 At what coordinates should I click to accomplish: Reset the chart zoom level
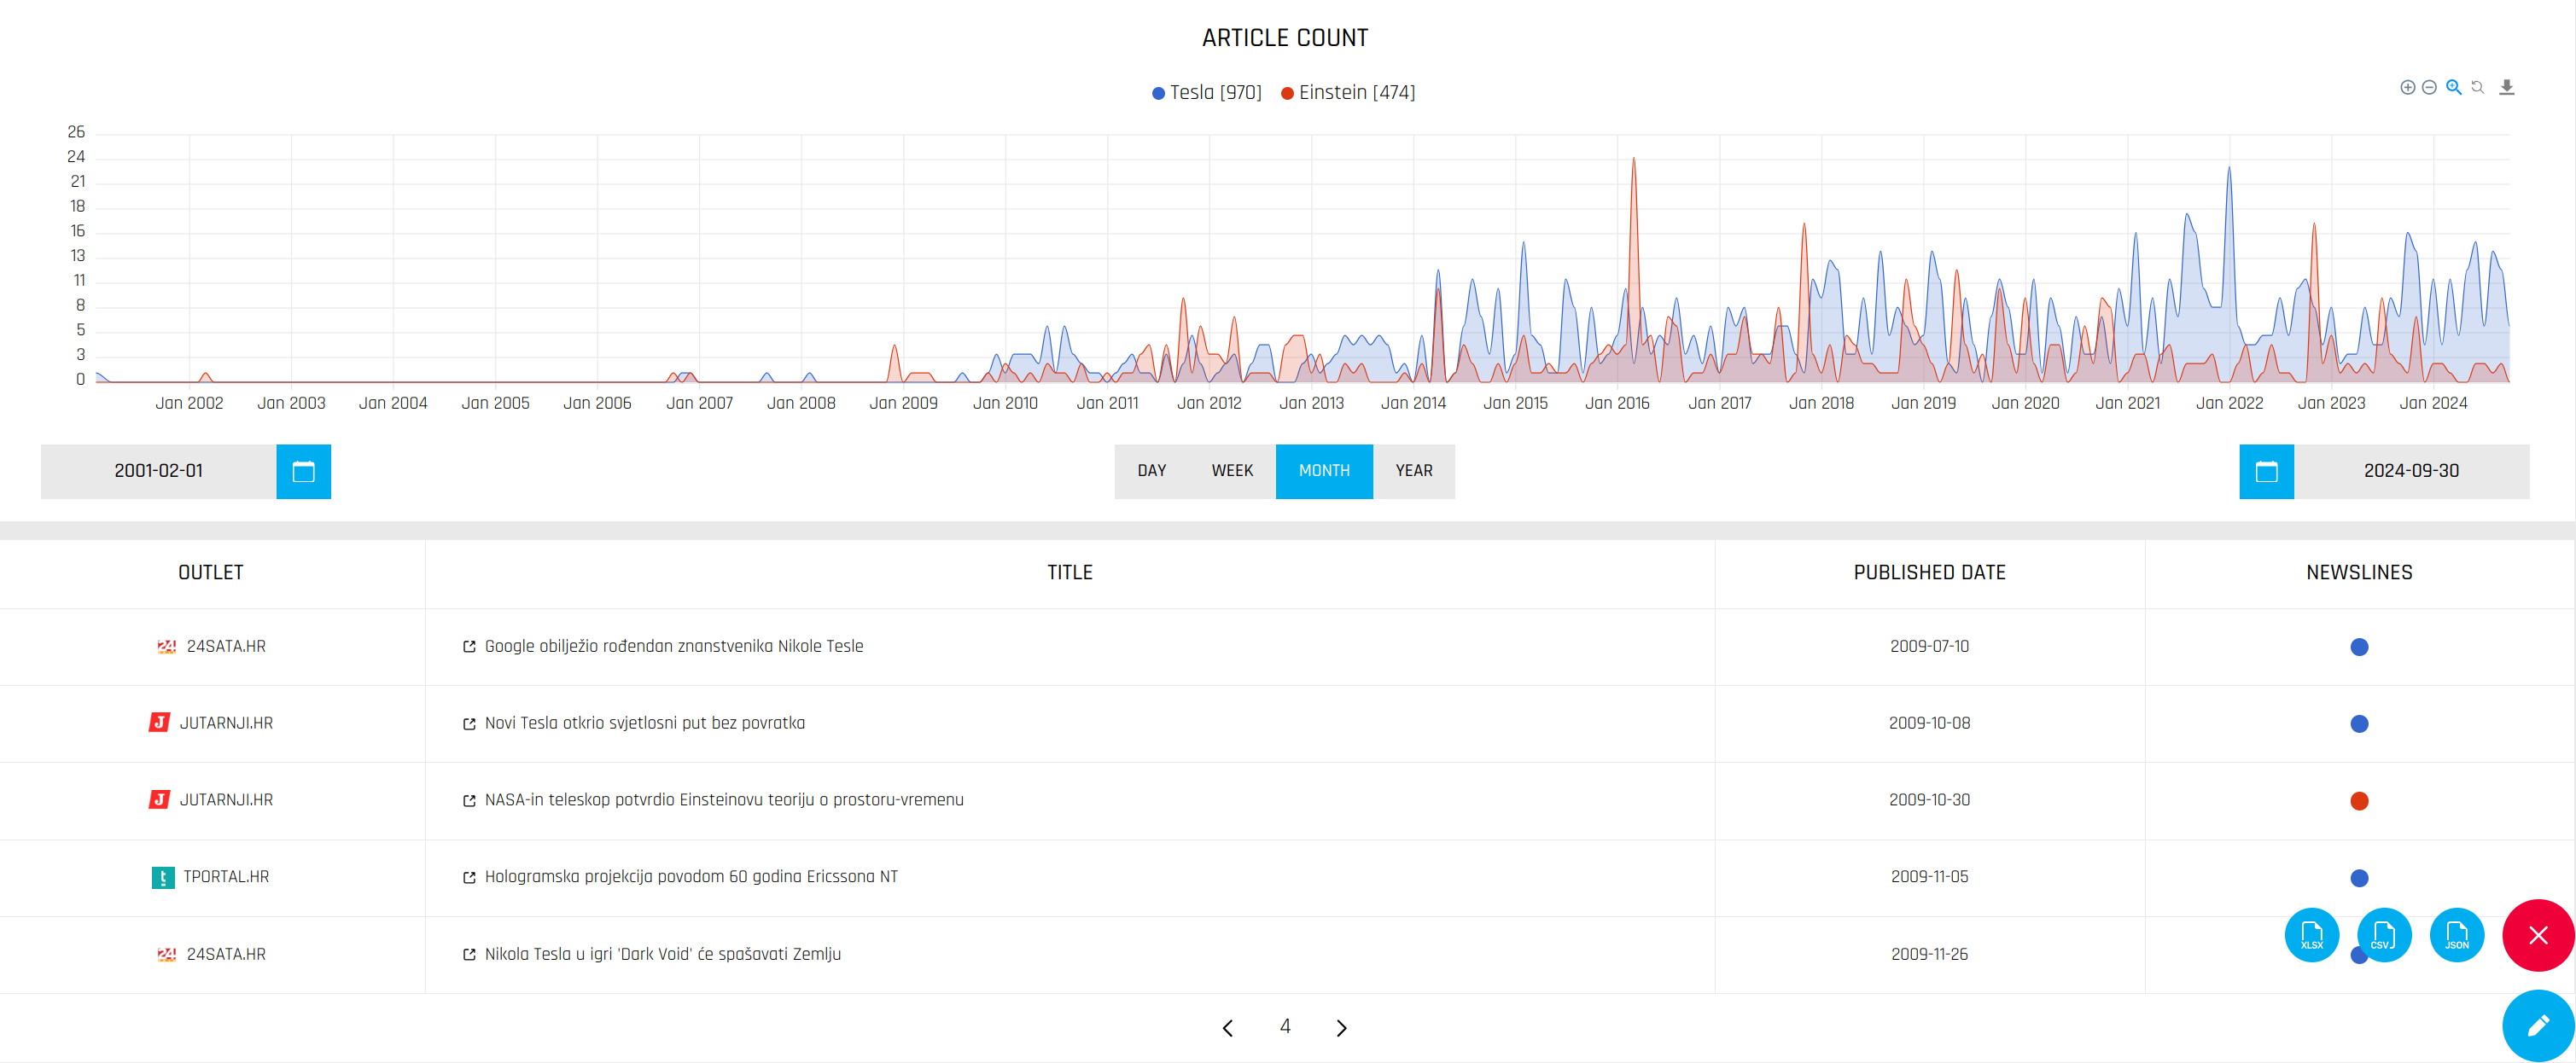(x=2478, y=88)
